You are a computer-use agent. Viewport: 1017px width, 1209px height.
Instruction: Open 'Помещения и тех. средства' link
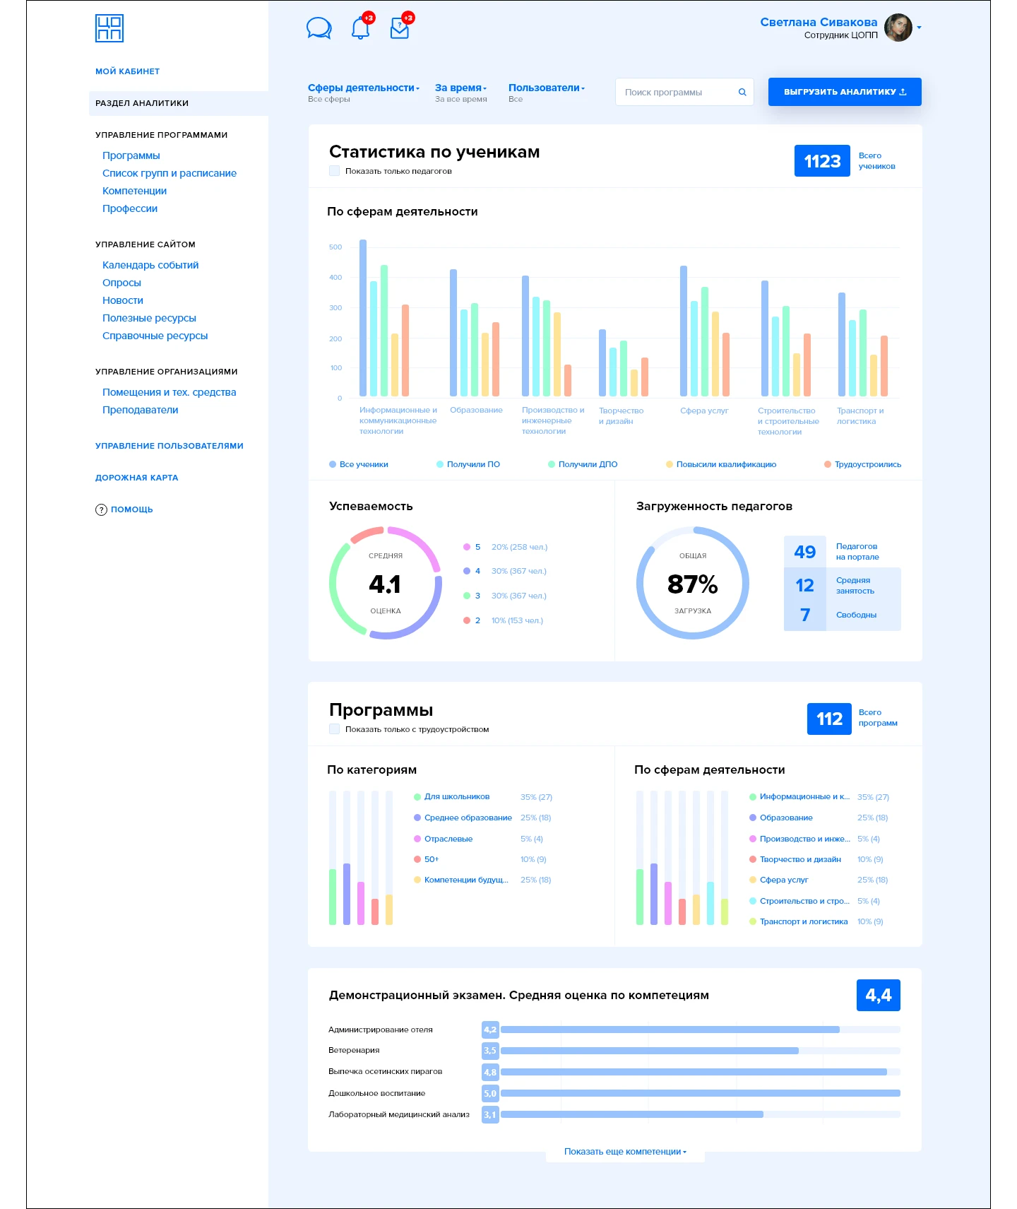[x=169, y=392]
